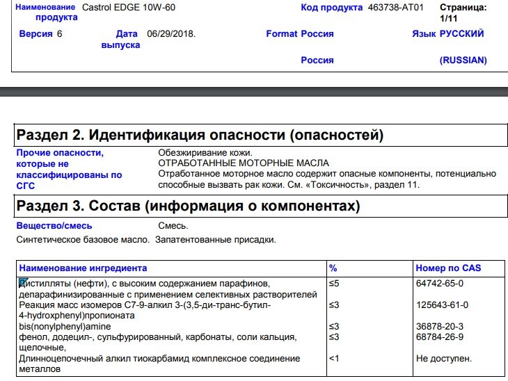Click the 'Страница:' label
The height and width of the screenshot is (381, 508).
(x=463, y=7)
